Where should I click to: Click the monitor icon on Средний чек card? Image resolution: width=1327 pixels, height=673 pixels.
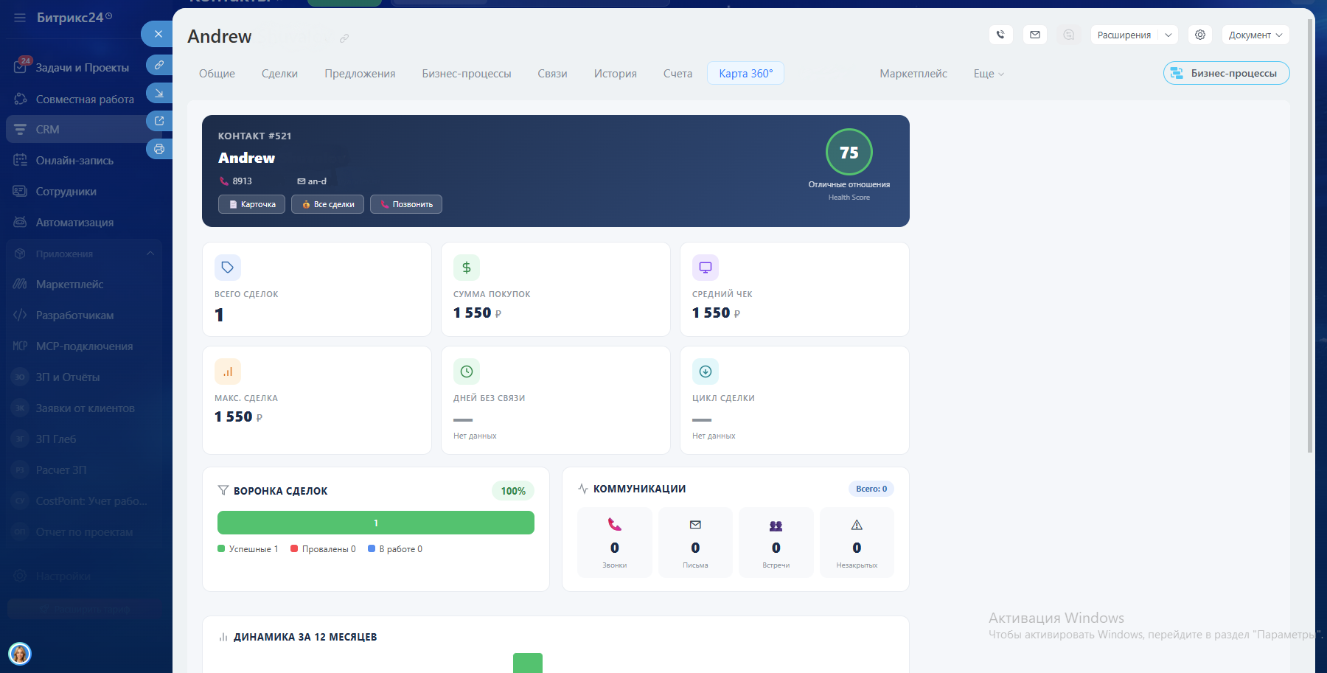coord(706,268)
